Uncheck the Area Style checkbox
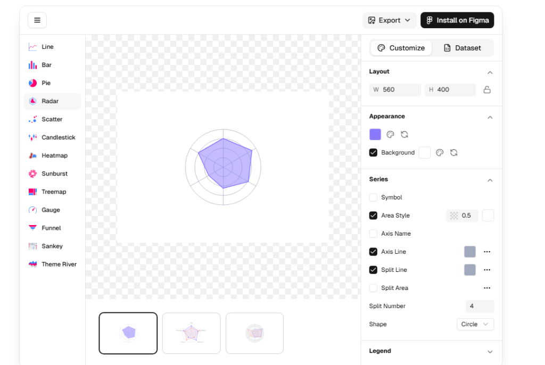The image size is (545, 365). [373, 215]
